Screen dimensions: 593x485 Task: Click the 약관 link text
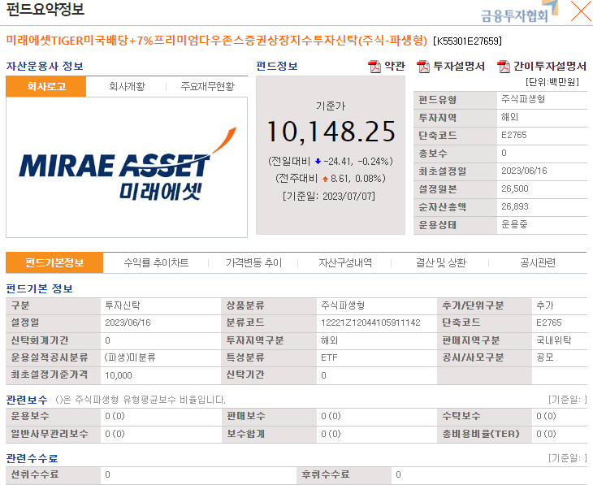click(x=395, y=66)
